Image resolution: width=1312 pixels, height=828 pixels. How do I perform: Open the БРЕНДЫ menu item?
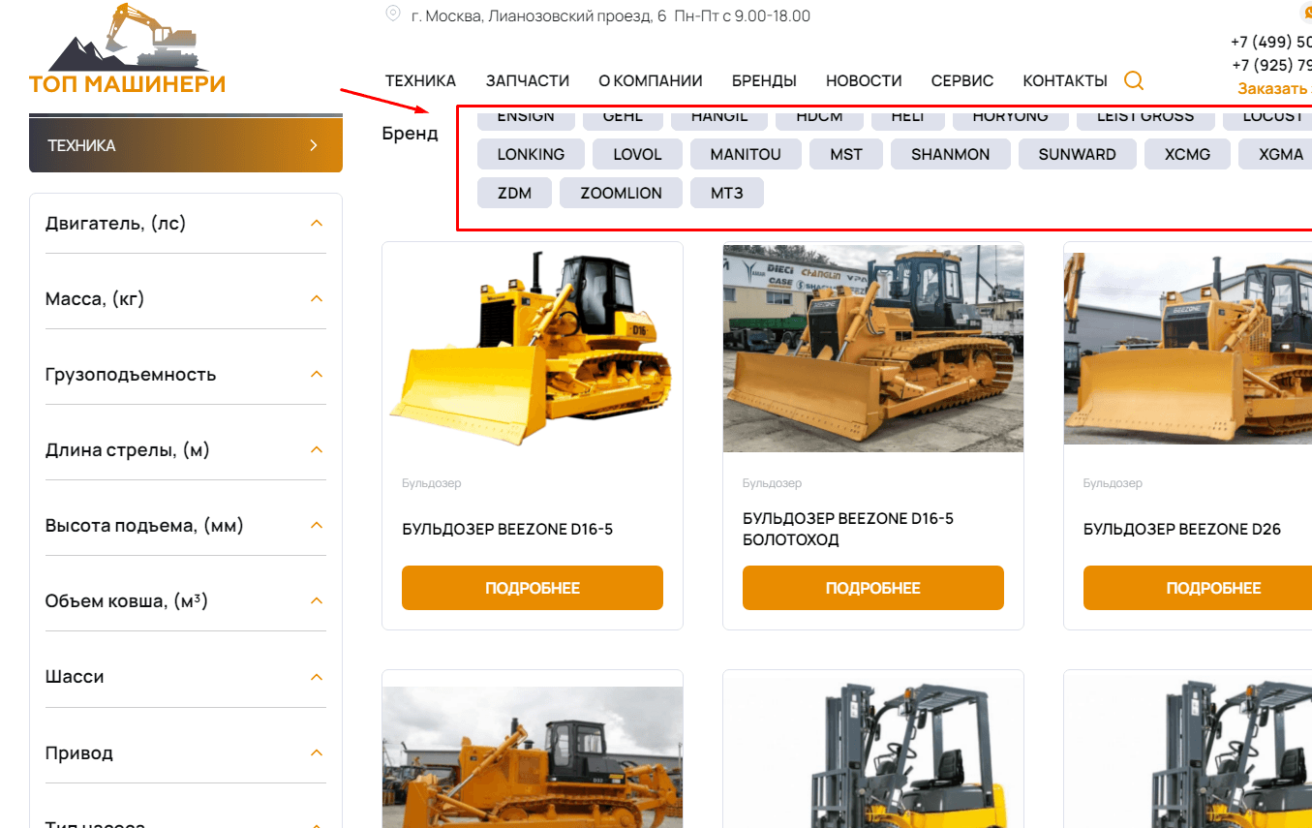click(x=764, y=81)
